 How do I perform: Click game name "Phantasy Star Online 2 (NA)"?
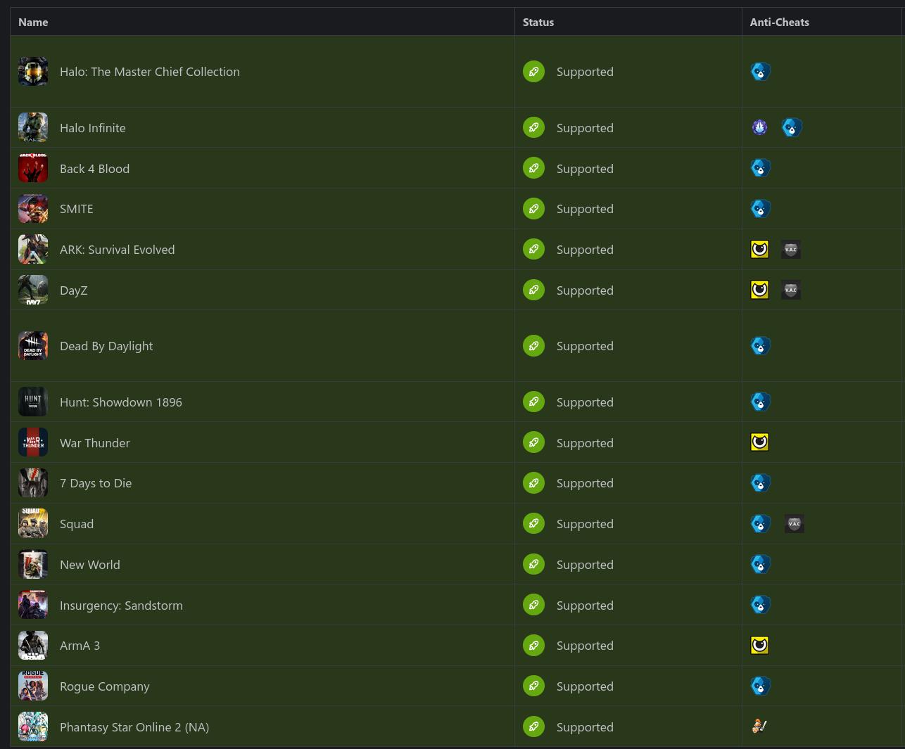click(134, 727)
